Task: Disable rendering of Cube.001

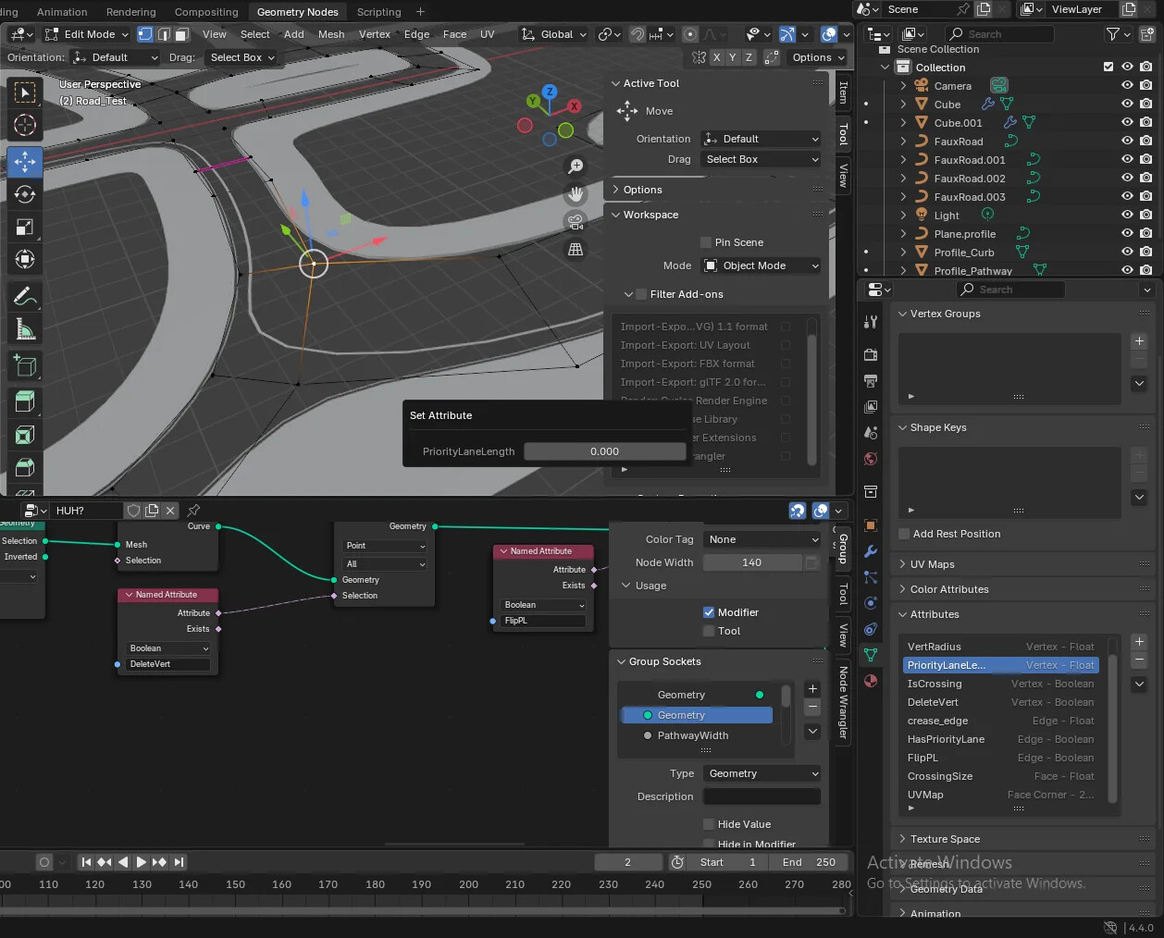Action: tap(1146, 122)
